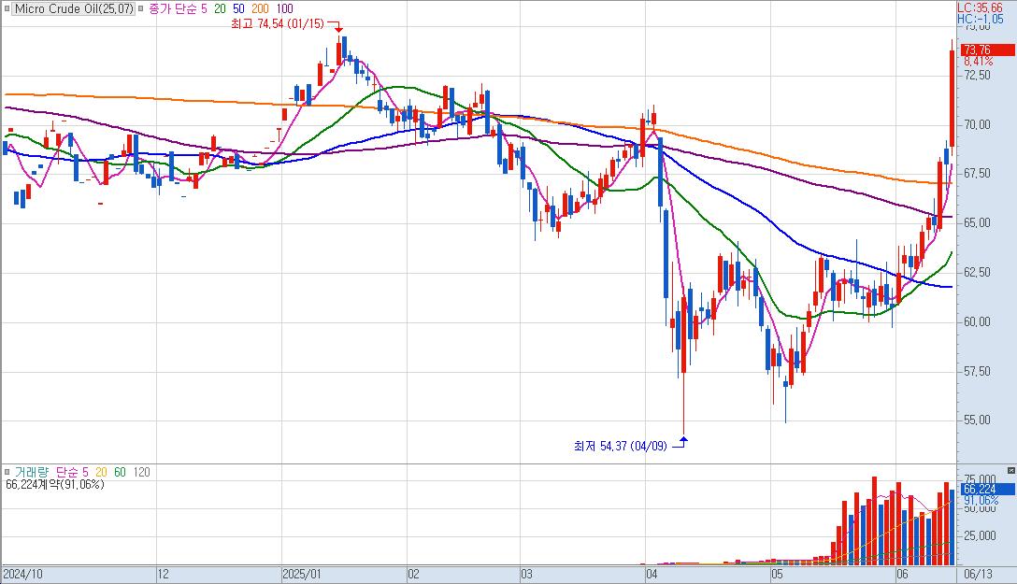Screen dimensions: 1017x584
Task: Click the 8,41% change percentage
Action: pos(978,61)
